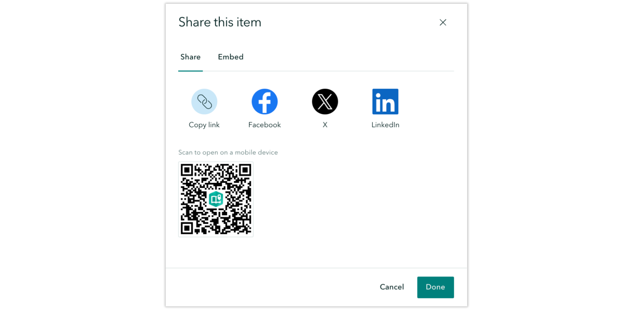Open the Embed tab
633x310 pixels.
pos(231,57)
